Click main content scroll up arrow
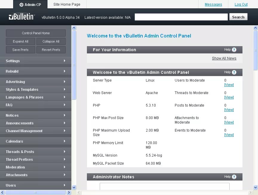The image size is (258, 195). (x=255, y=28)
